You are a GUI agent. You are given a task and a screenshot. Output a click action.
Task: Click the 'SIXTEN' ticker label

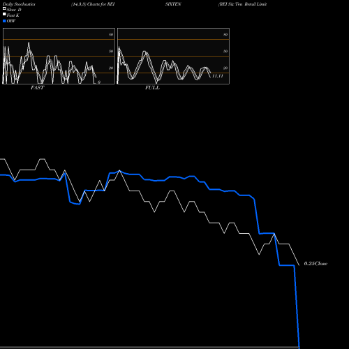pyautogui.click(x=173, y=4)
